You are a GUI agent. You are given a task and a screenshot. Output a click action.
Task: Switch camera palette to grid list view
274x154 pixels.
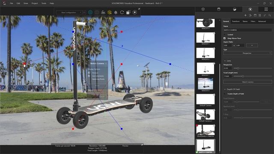(x=260, y=15)
